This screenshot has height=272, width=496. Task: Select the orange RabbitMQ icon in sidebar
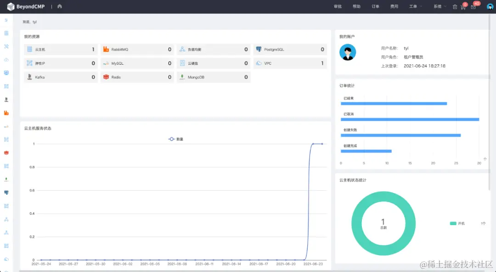[6, 113]
